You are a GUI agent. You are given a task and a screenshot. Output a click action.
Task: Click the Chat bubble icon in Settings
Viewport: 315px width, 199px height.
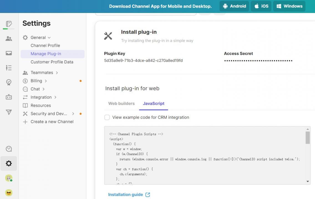pos(25,89)
